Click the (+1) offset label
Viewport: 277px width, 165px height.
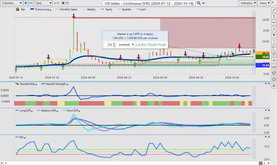(57, 3)
